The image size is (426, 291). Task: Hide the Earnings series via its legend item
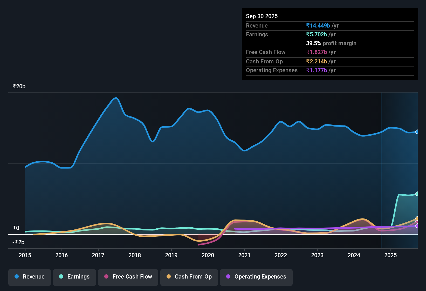(74, 277)
